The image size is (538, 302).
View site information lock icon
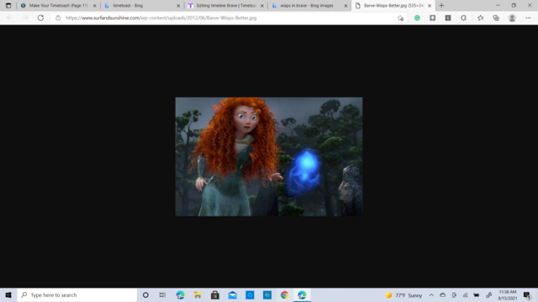tap(58, 18)
